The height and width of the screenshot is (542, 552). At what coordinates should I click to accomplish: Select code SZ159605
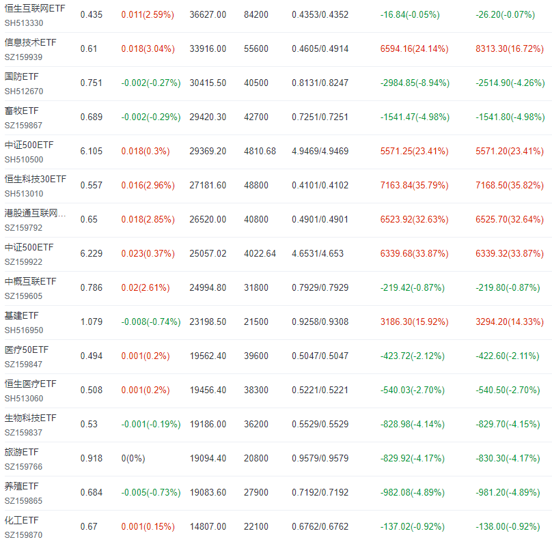click(x=24, y=296)
